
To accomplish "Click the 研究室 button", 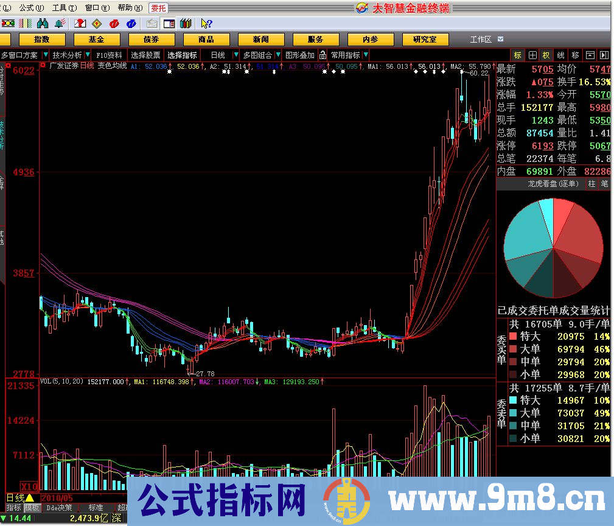I will tap(425, 40).
